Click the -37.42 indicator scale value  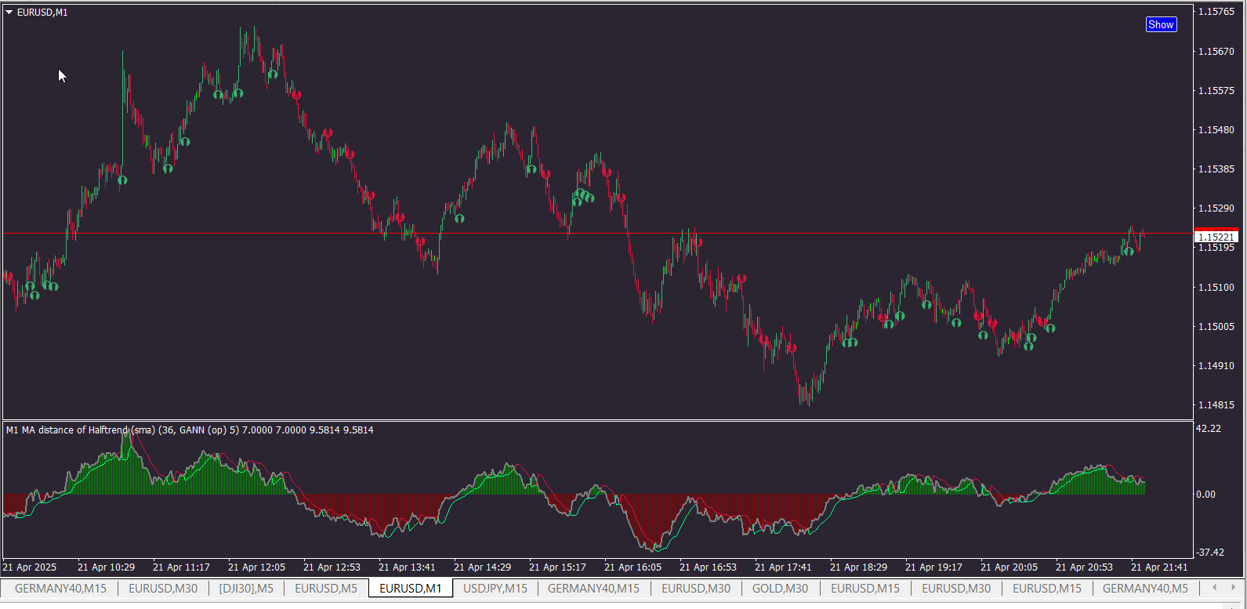[1210, 552]
